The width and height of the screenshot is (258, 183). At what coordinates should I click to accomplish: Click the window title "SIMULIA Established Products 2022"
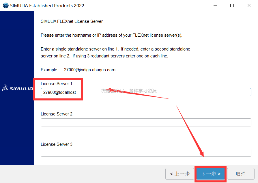[x=47, y=5]
